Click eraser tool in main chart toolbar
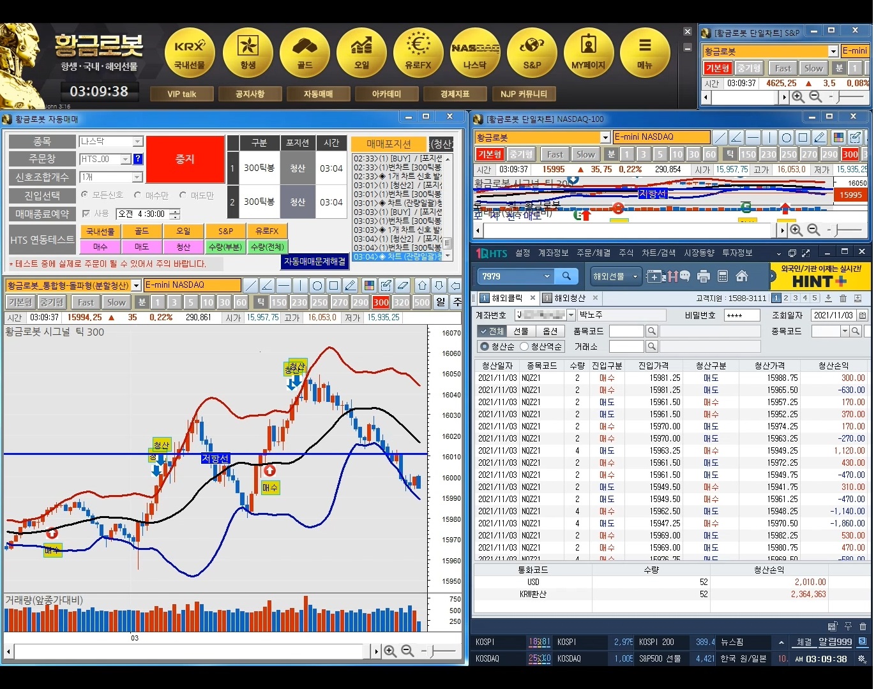Viewport: 876px width, 689px height. click(x=402, y=285)
